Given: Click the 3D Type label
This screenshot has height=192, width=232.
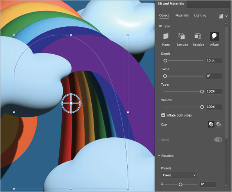Looking at the screenshot, I should tap(164, 26).
